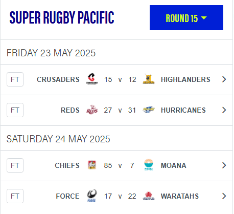The width and height of the screenshot is (234, 214).
Task: Click the Reds team logo
Action: 92,110
